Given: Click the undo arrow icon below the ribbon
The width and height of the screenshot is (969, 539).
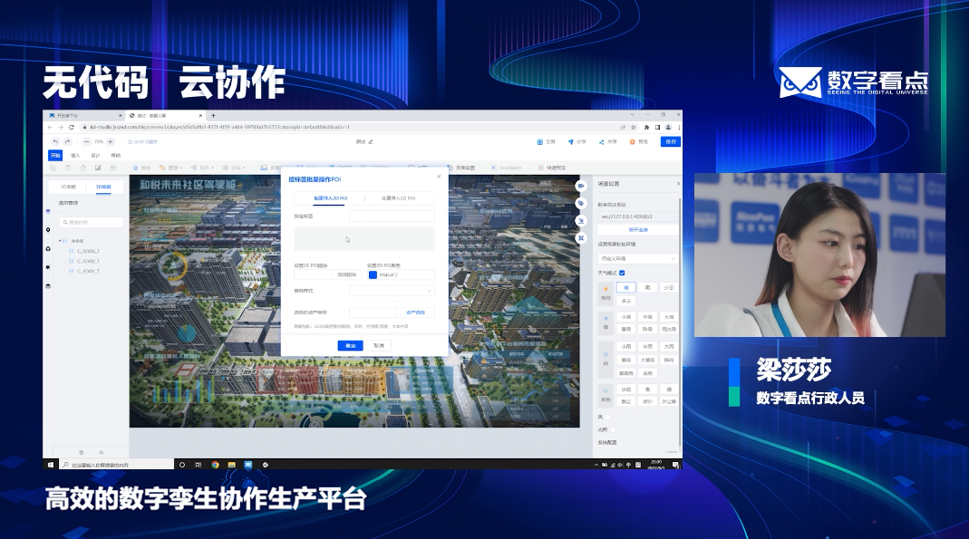Looking at the screenshot, I should [56, 142].
